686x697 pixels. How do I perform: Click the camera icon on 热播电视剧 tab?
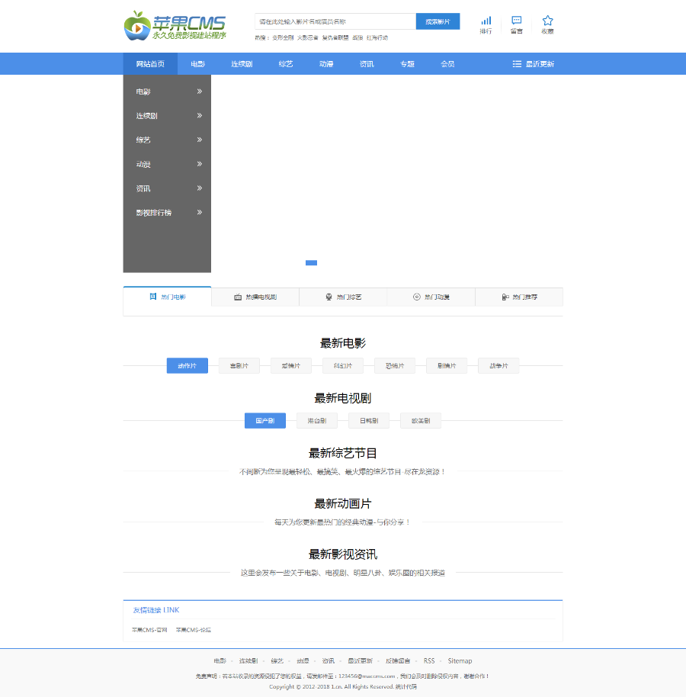point(237,297)
